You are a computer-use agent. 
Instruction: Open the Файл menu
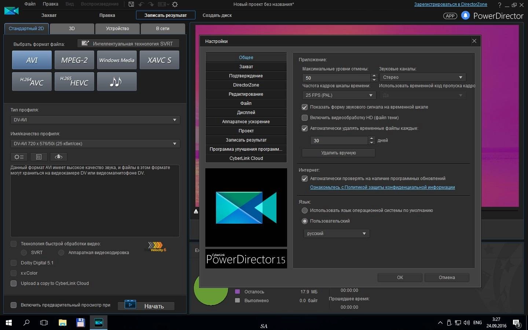pyautogui.click(x=30, y=4)
